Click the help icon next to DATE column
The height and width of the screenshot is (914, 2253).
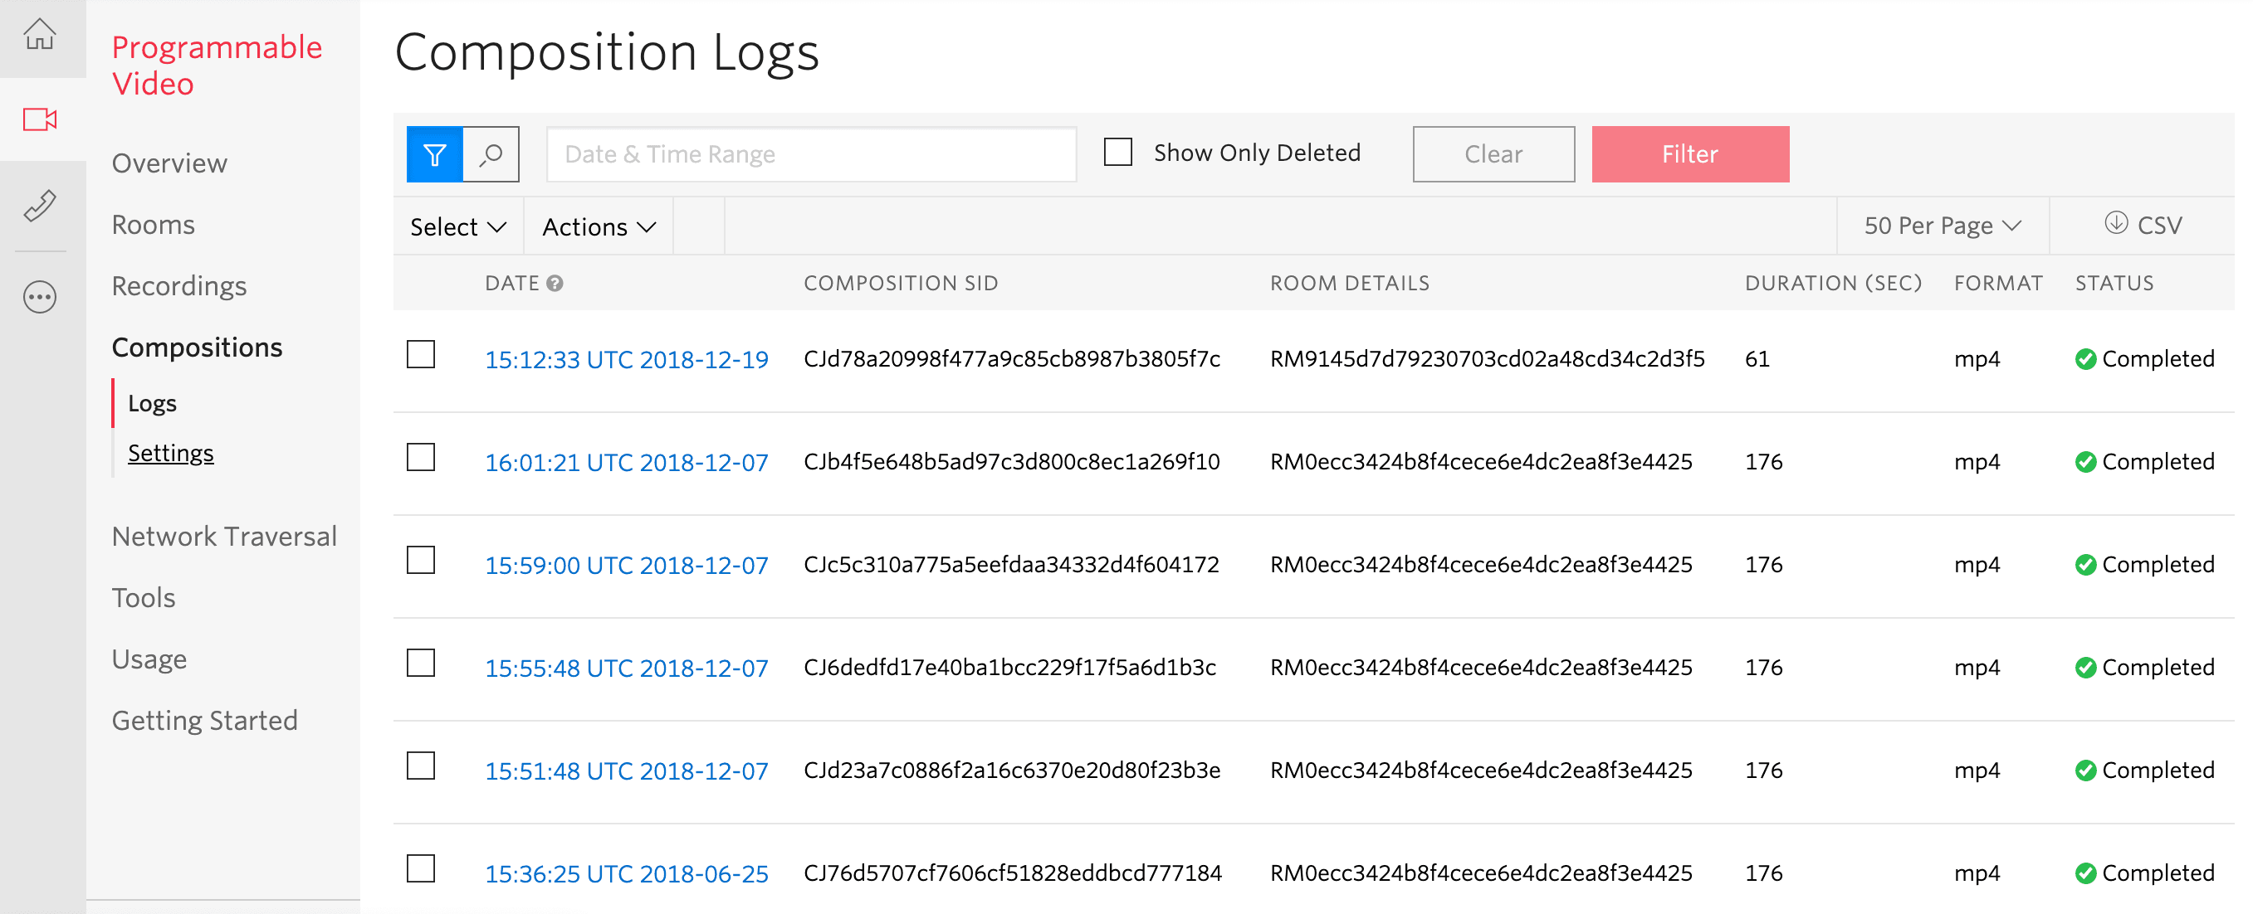pos(555,282)
